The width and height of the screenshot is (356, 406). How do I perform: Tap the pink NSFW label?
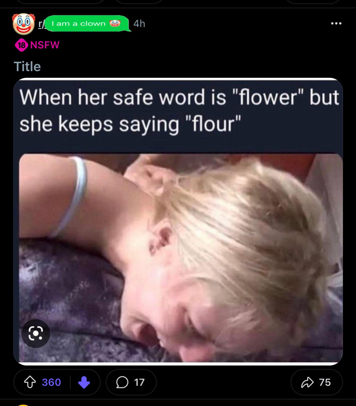click(45, 45)
